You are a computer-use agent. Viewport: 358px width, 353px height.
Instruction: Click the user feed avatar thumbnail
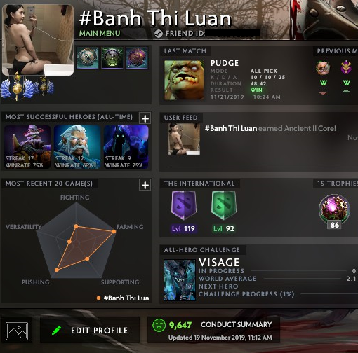(x=184, y=139)
